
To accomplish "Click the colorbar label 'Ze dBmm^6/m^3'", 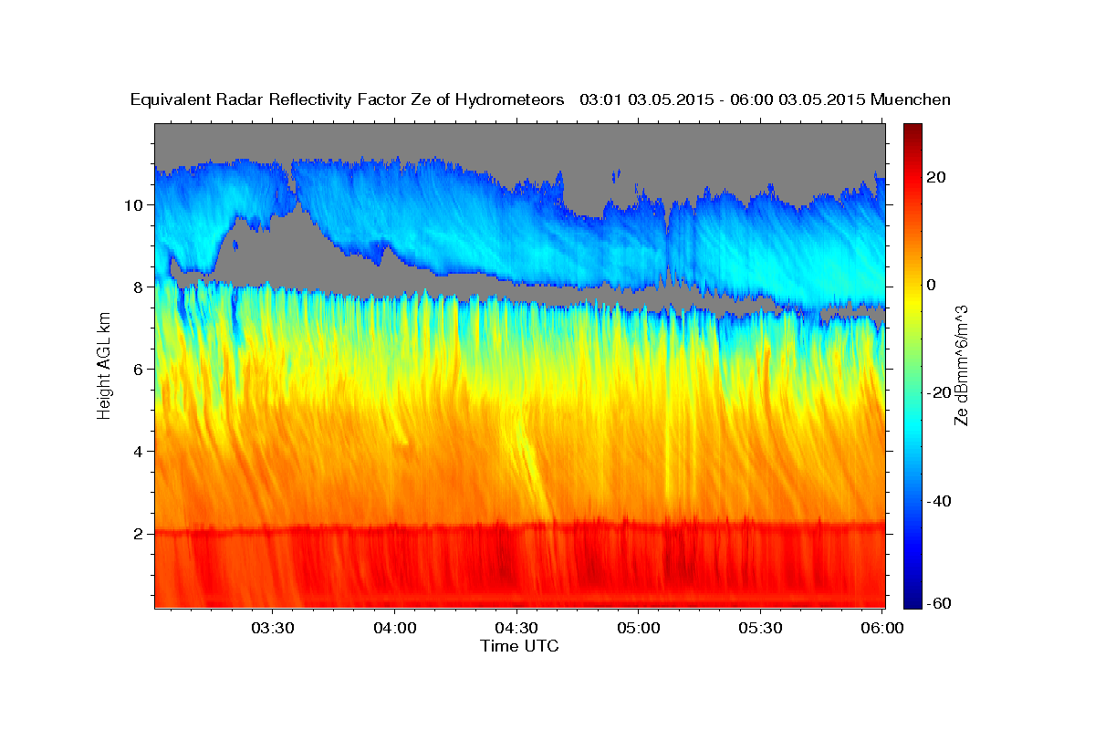I will pyautogui.click(x=961, y=365).
